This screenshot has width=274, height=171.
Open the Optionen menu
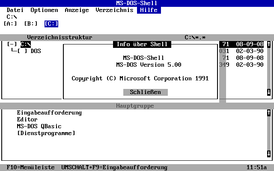44,10
